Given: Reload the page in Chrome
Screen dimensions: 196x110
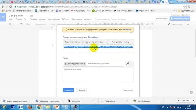Looking at the screenshot, I should (x=11, y=7).
